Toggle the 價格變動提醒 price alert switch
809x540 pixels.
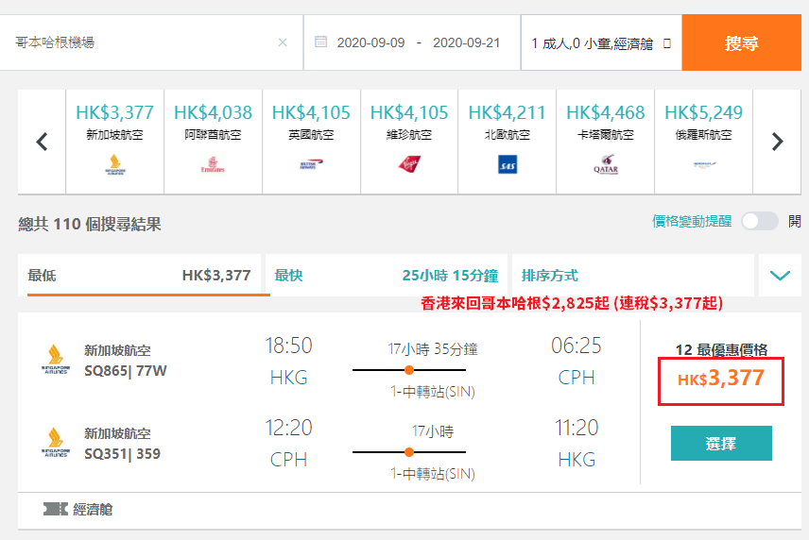[x=760, y=222]
